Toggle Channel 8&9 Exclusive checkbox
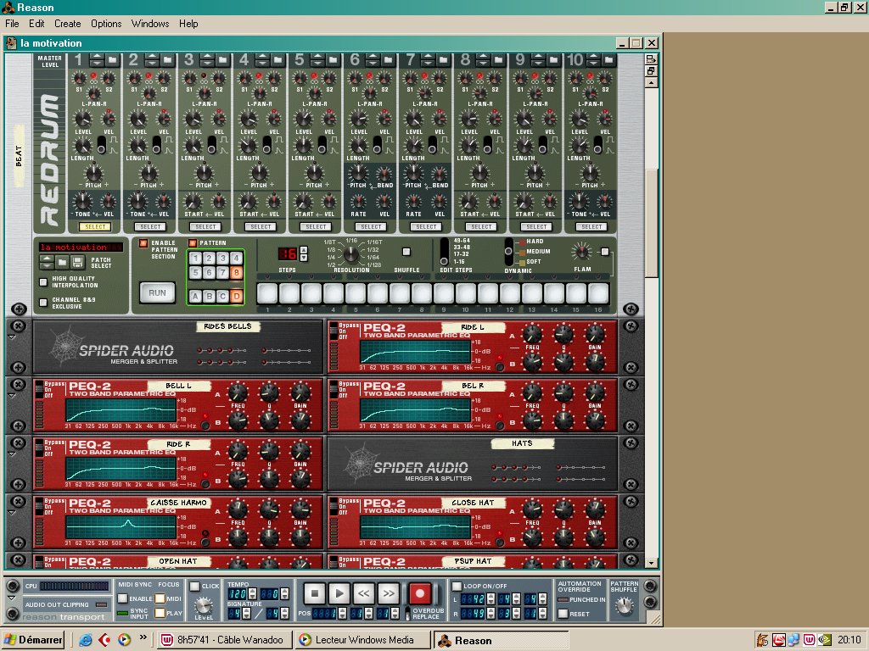869x651 pixels. (43, 303)
